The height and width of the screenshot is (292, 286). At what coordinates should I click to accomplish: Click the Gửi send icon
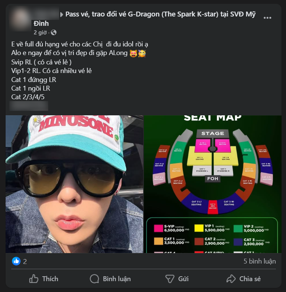170,279
